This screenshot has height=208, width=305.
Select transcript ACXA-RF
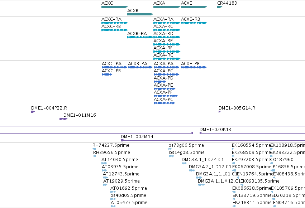pyautogui.click(x=167, y=52)
